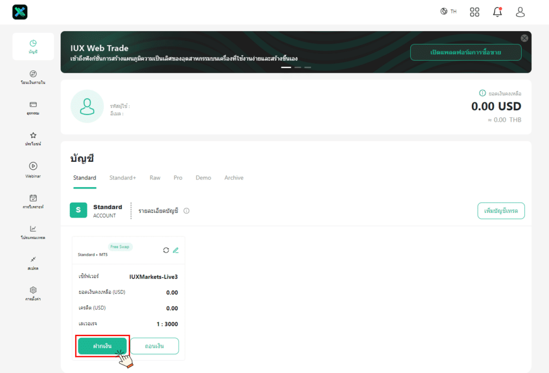Switch to the Standard tab
The width and height of the screenshot is (549, 373).
(85, 178)
